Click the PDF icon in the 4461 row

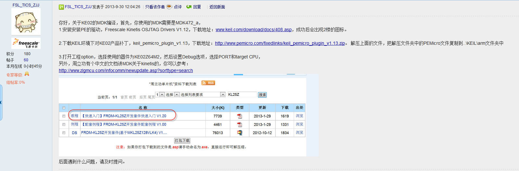[x=240, y=124]
